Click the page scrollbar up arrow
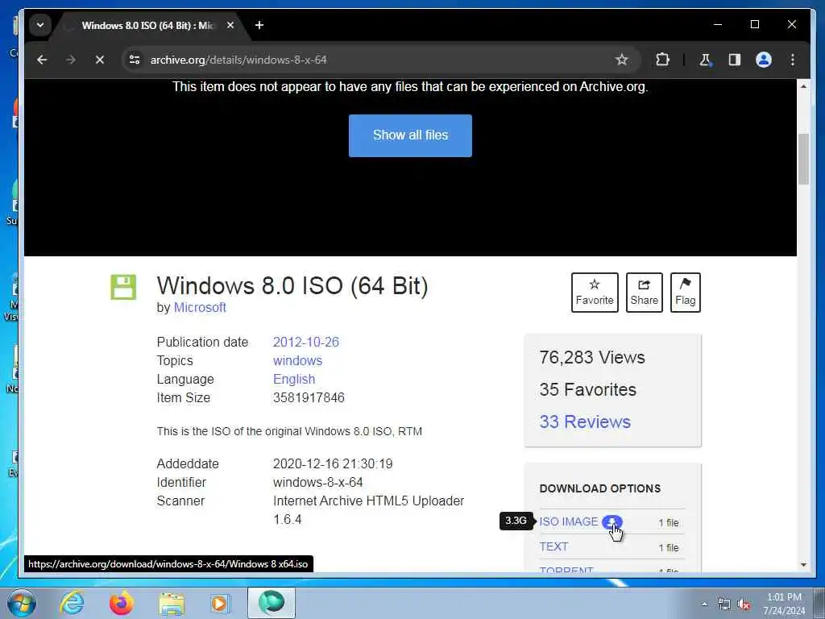This screenshot has height=619, width=825. 803,86
